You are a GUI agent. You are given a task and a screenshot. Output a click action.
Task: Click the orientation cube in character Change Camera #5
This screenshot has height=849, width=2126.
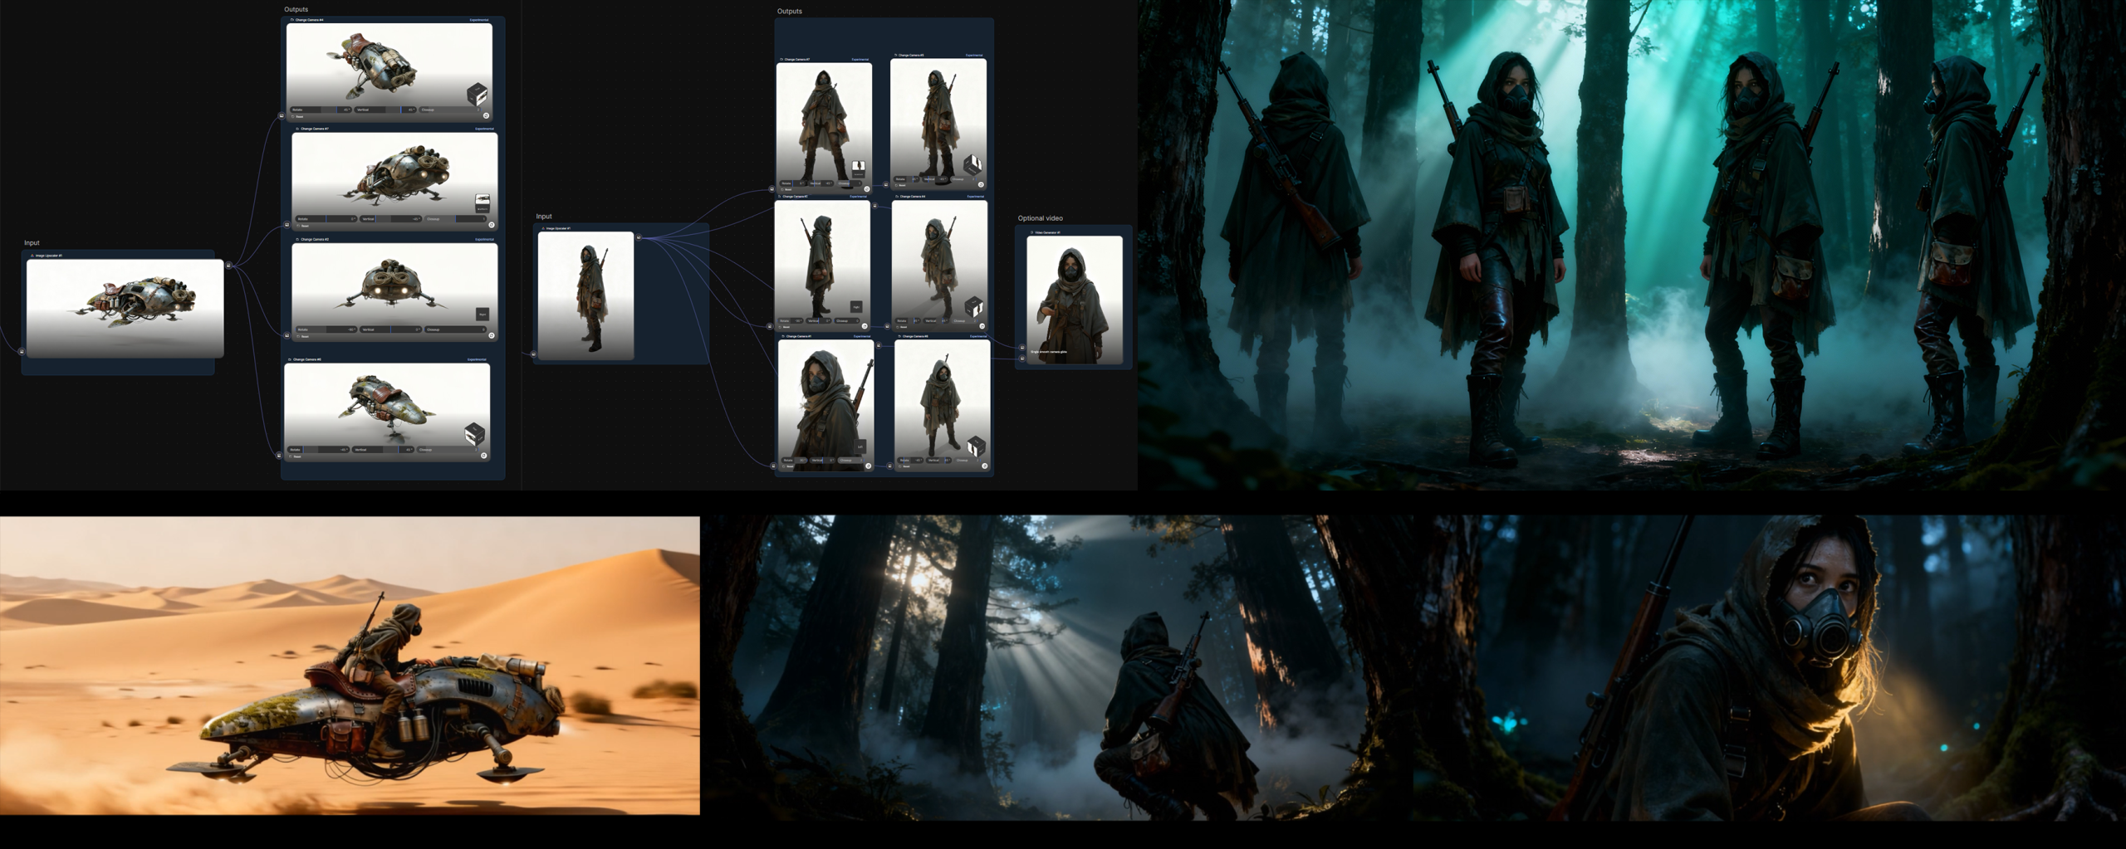972,163
